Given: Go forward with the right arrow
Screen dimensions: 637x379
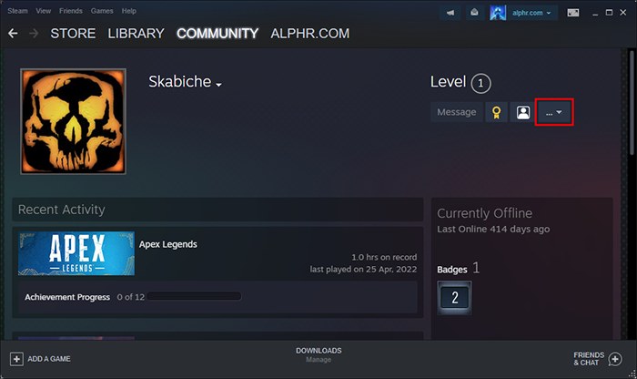Looking at the screenshot, I should [x=34, y=34].
